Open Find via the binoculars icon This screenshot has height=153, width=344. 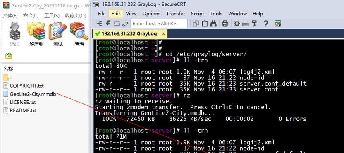point(213,23)
